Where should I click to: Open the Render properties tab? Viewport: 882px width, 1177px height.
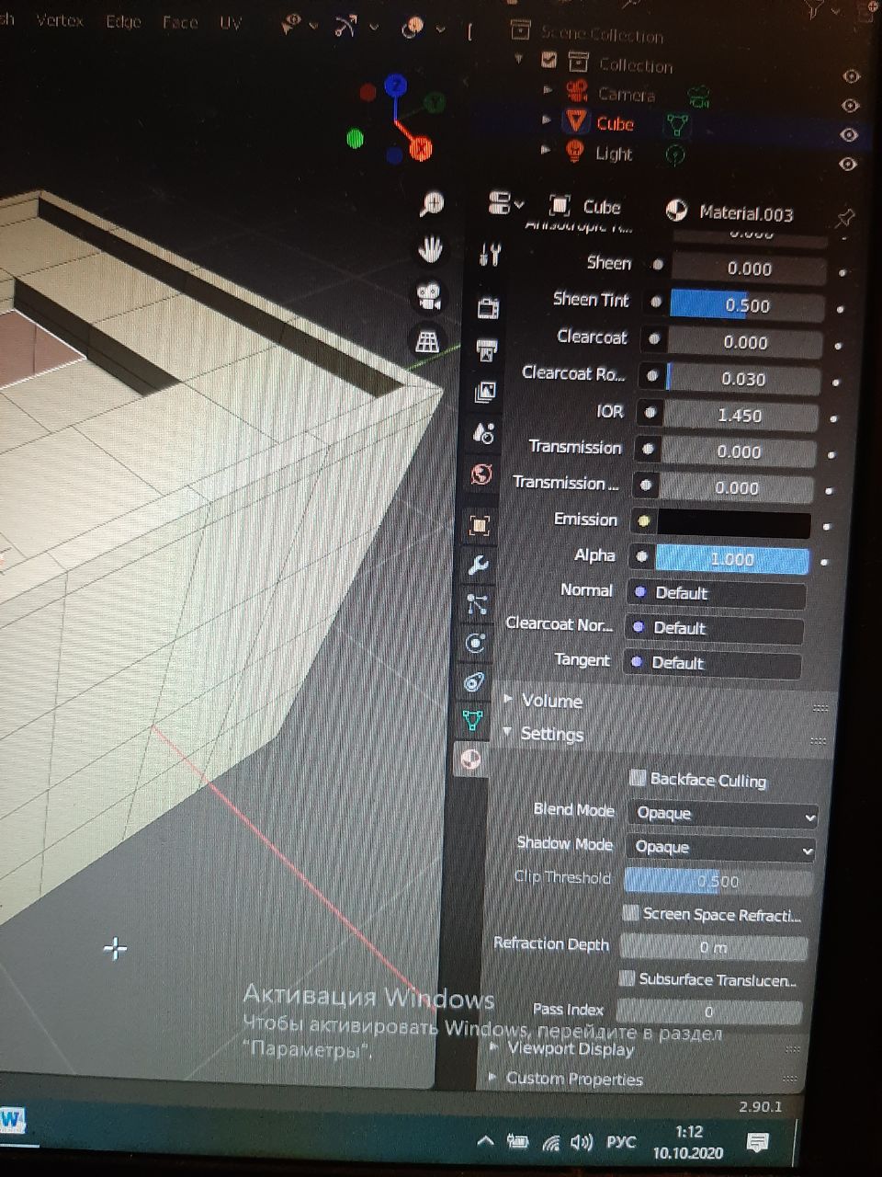pyautogui.click(x=488, y=306)
